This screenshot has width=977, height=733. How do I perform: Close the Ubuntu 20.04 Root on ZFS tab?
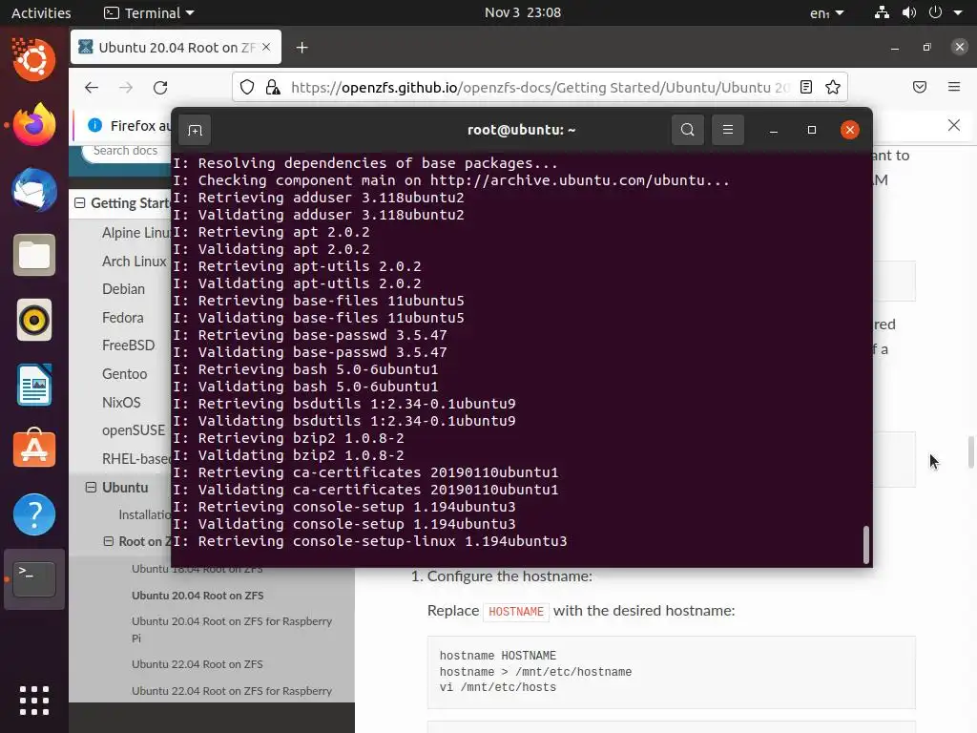[266, 47]
